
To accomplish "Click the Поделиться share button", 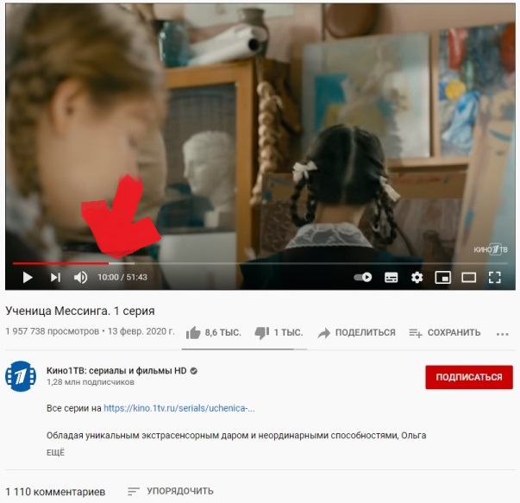I will (x=356, y=332).
